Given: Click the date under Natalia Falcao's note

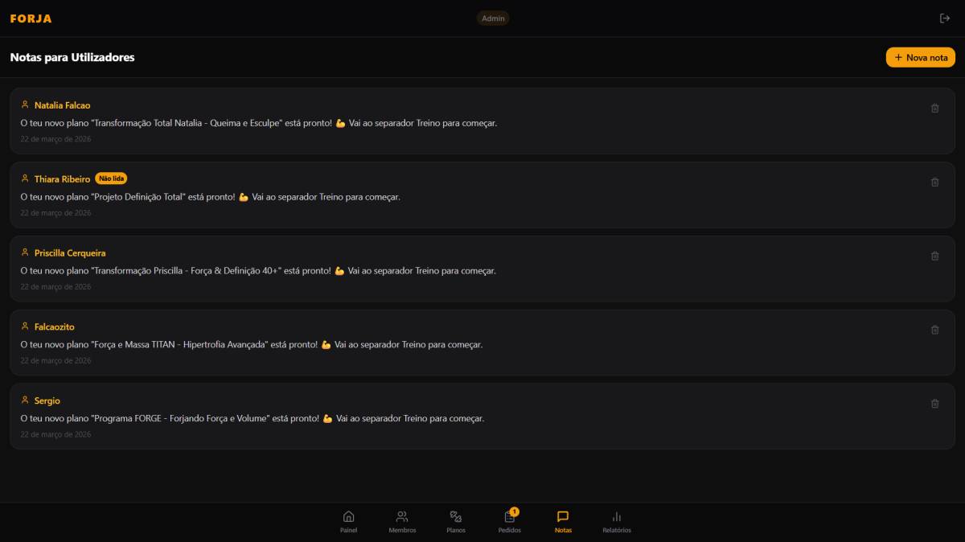Looking at the screenshot, I should pos(55,139).
